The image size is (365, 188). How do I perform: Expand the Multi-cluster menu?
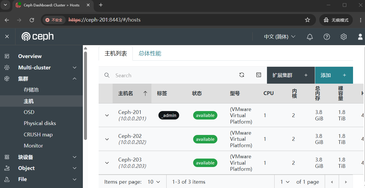[74, 68]
